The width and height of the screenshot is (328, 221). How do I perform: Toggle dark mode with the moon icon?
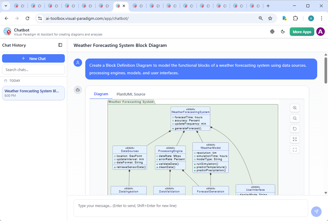coord(283,31)
